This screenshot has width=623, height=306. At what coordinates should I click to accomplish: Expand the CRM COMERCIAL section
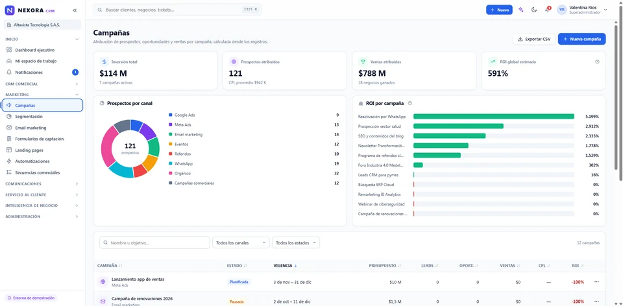pos(77,84)
